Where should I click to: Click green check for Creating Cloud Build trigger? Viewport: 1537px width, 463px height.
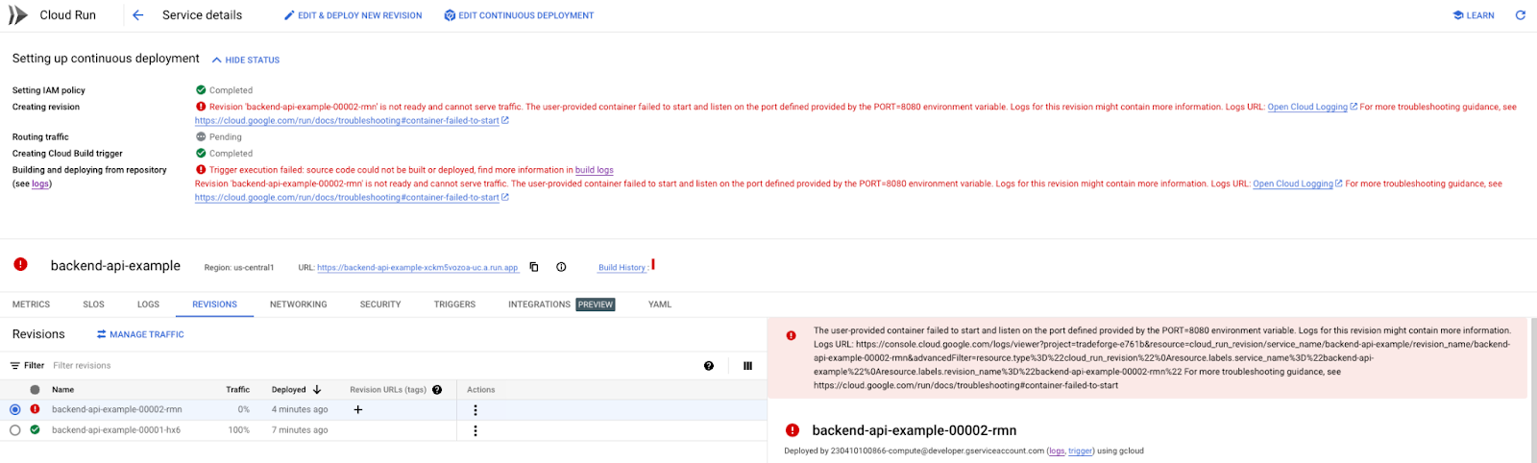201,153
